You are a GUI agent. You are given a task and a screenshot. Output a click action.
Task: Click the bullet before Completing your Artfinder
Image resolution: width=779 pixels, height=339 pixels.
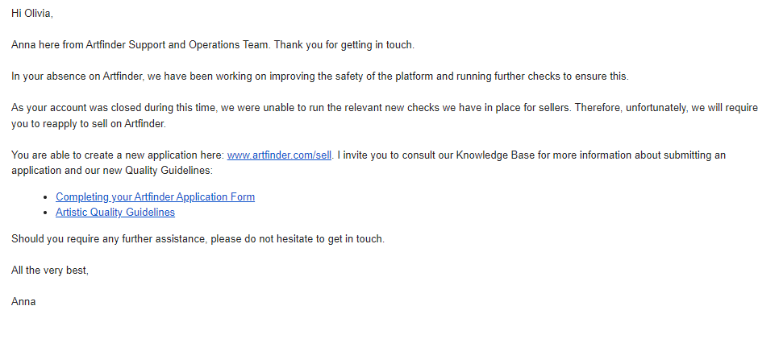coord(45,197)
